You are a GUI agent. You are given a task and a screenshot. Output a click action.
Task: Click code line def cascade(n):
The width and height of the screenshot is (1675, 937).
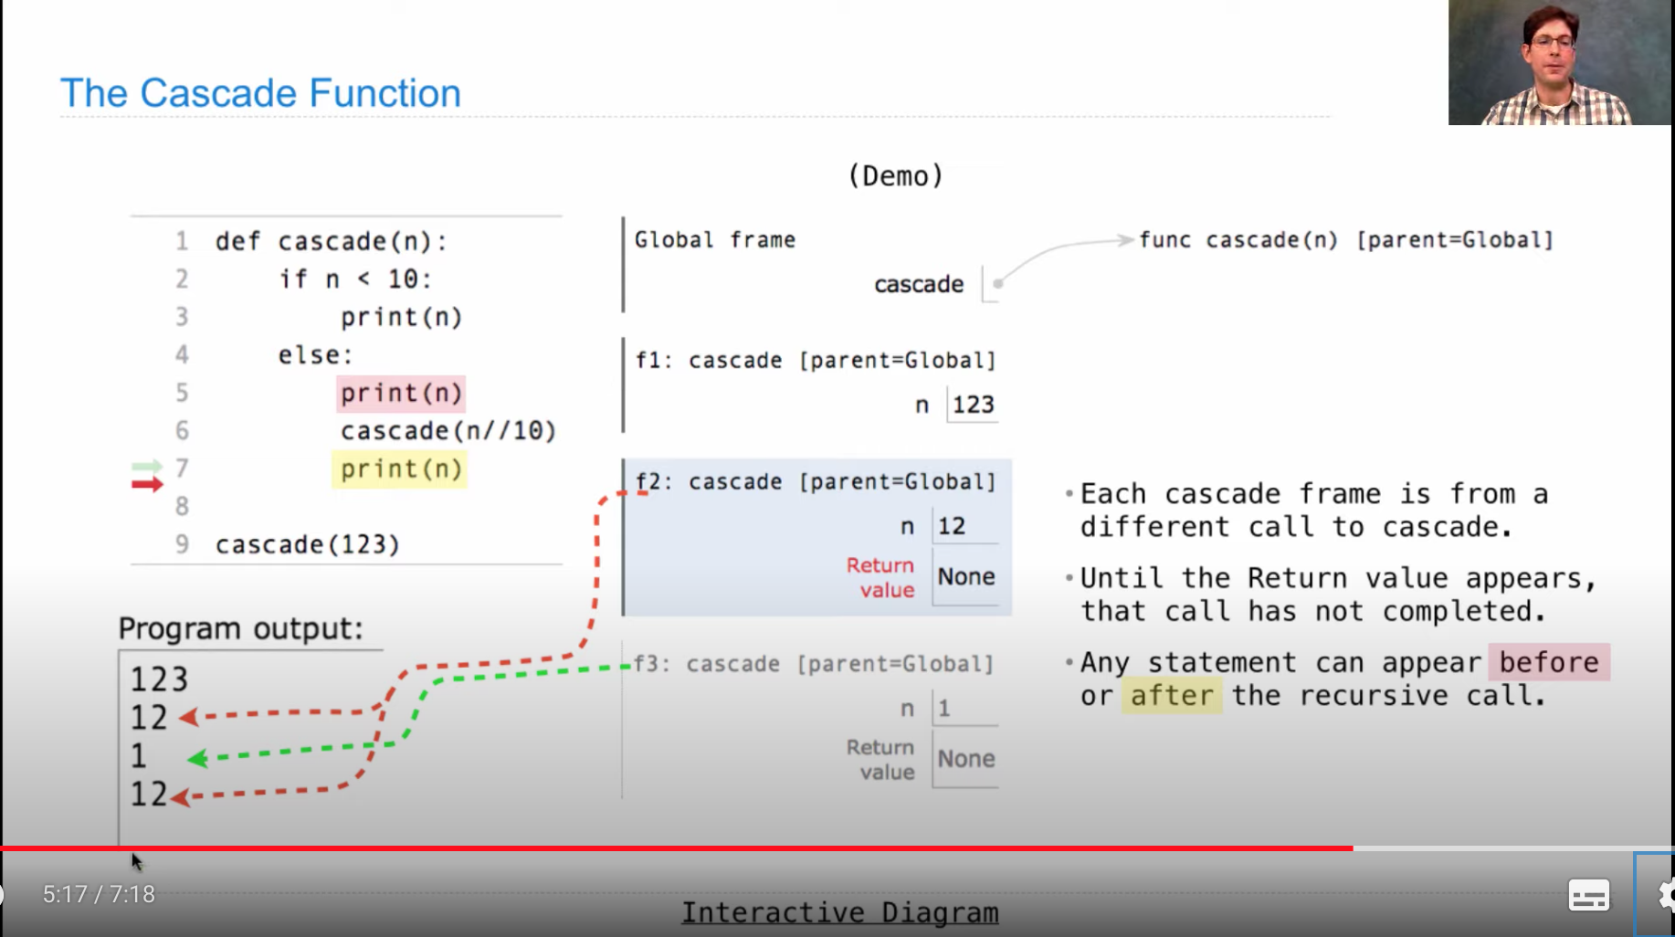(332, 241)
